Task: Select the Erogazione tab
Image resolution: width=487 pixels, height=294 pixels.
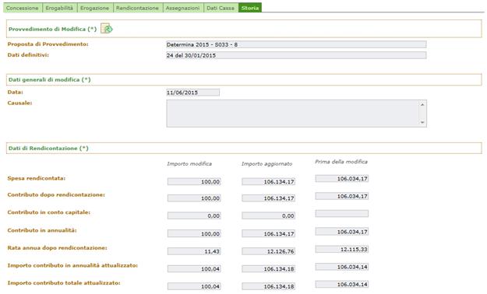Action: (95, 8)
